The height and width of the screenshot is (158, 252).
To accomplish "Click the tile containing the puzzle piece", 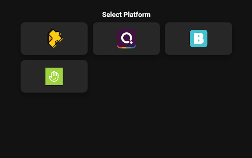I will [54, 38].
